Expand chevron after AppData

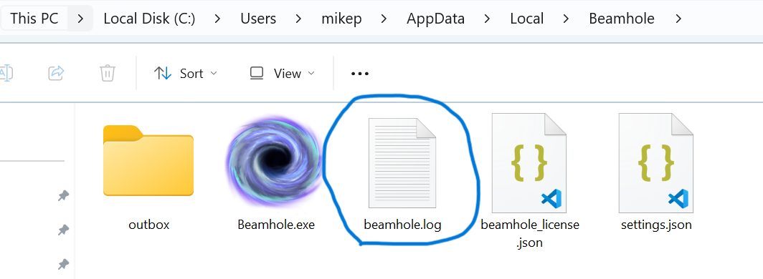tap(487, 19)
